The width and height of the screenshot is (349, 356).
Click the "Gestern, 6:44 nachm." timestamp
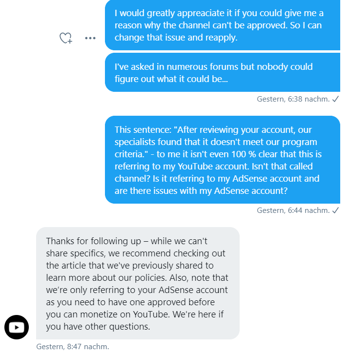pyautogui.click(x=293, y=210)
